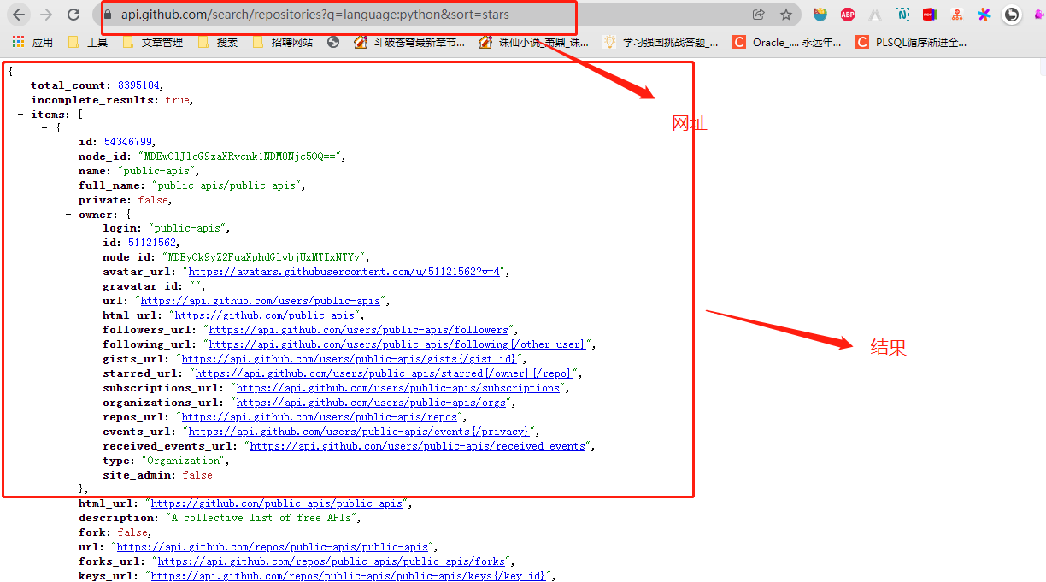Select the site_admin value false
Screen dimensions: 1046x582
197,475
